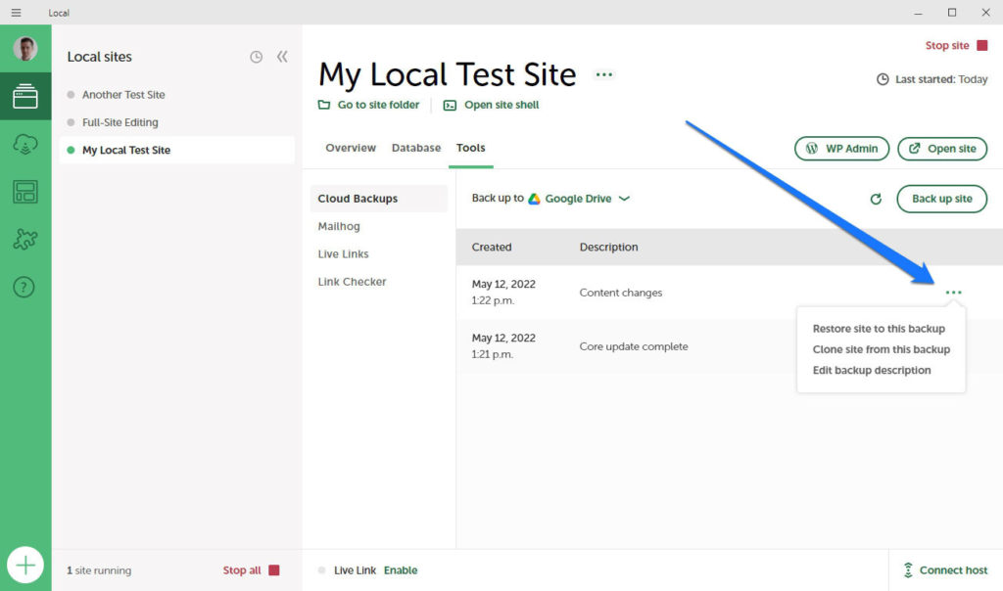Viewport: 1003px width, 591px height.
Task: Sort sites by recent clock icon
Action: click(x=256, y=57)
